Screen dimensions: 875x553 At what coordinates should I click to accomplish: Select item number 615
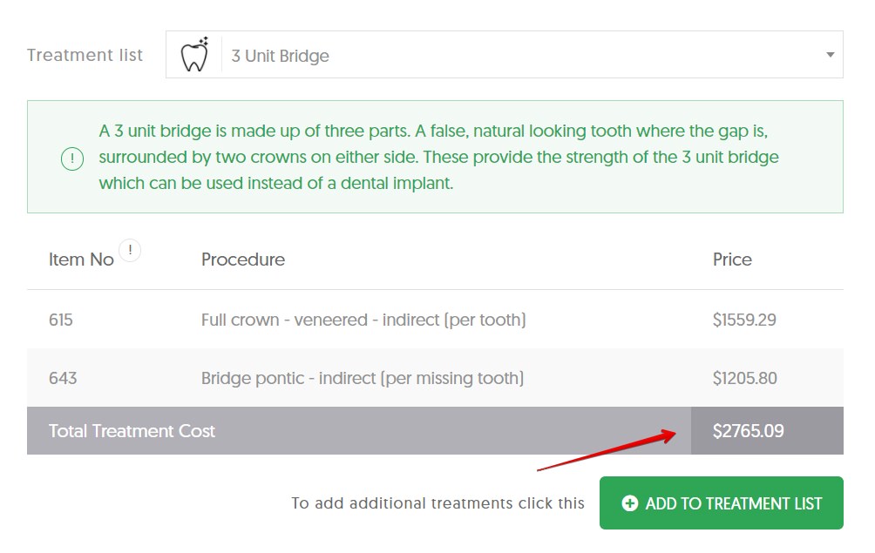[x=61, y=320]
